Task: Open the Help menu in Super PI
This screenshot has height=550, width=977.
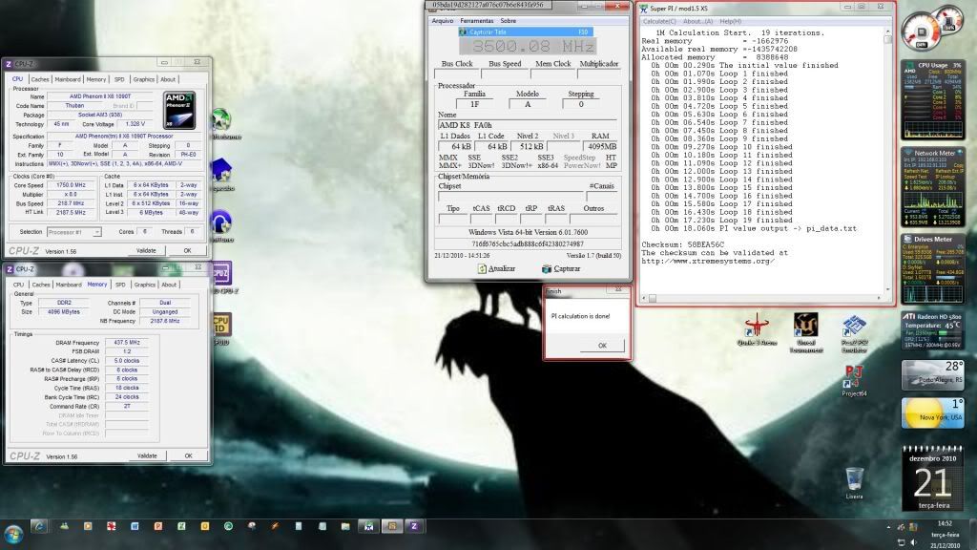Action: pos(730,21)
